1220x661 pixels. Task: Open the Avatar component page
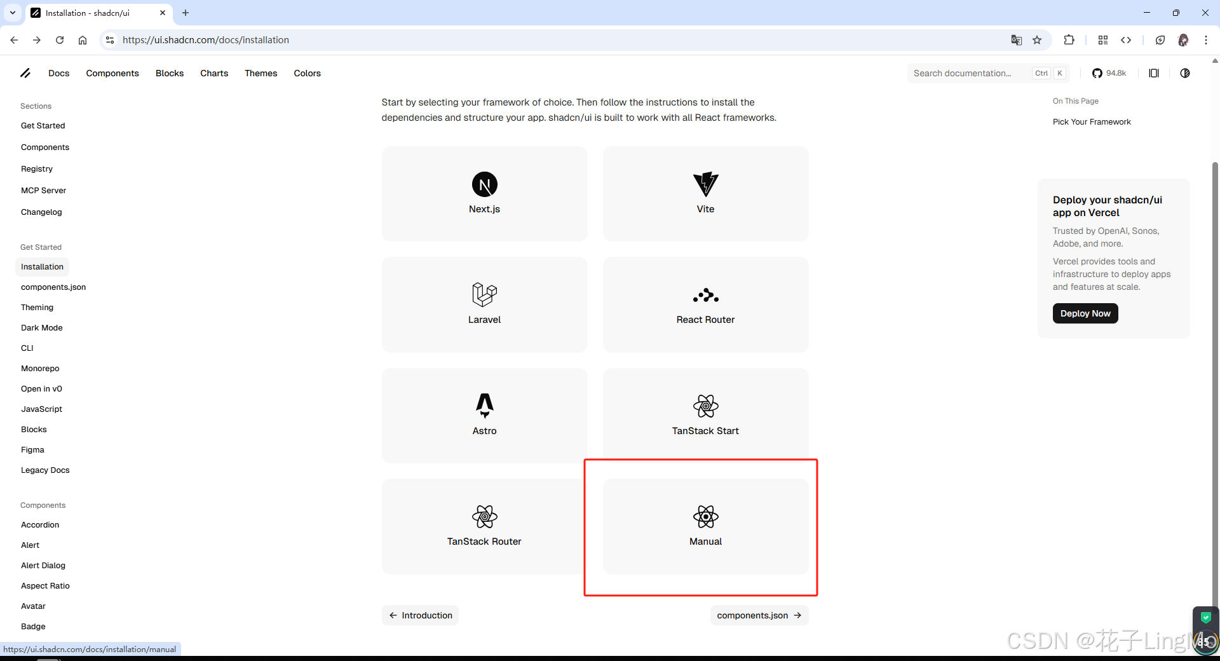(33, 606)
